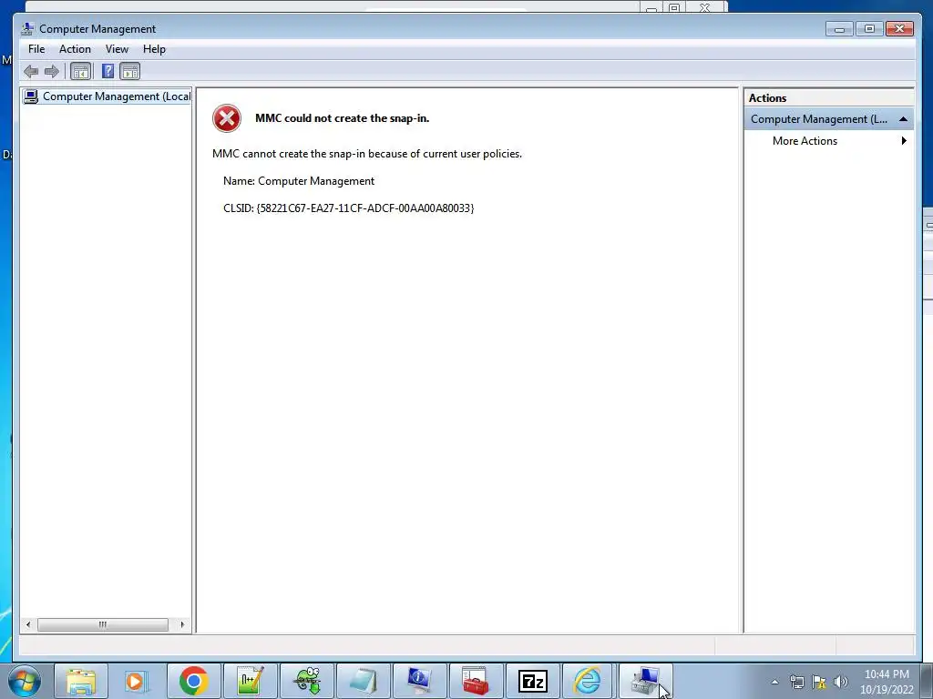Click left arrow of tree horizontal scrollbar
This screenshot has height=699, width=933.
pyautogui.click(x=28, y=624)
